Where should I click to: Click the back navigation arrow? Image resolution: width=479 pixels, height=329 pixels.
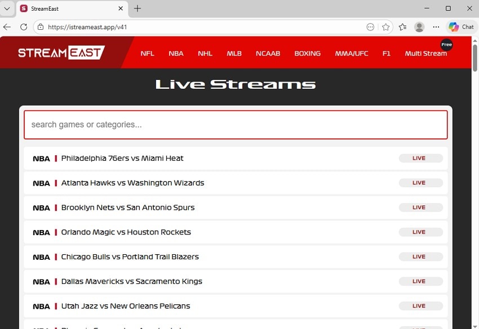pyautogui.click(x=7, y=26)
